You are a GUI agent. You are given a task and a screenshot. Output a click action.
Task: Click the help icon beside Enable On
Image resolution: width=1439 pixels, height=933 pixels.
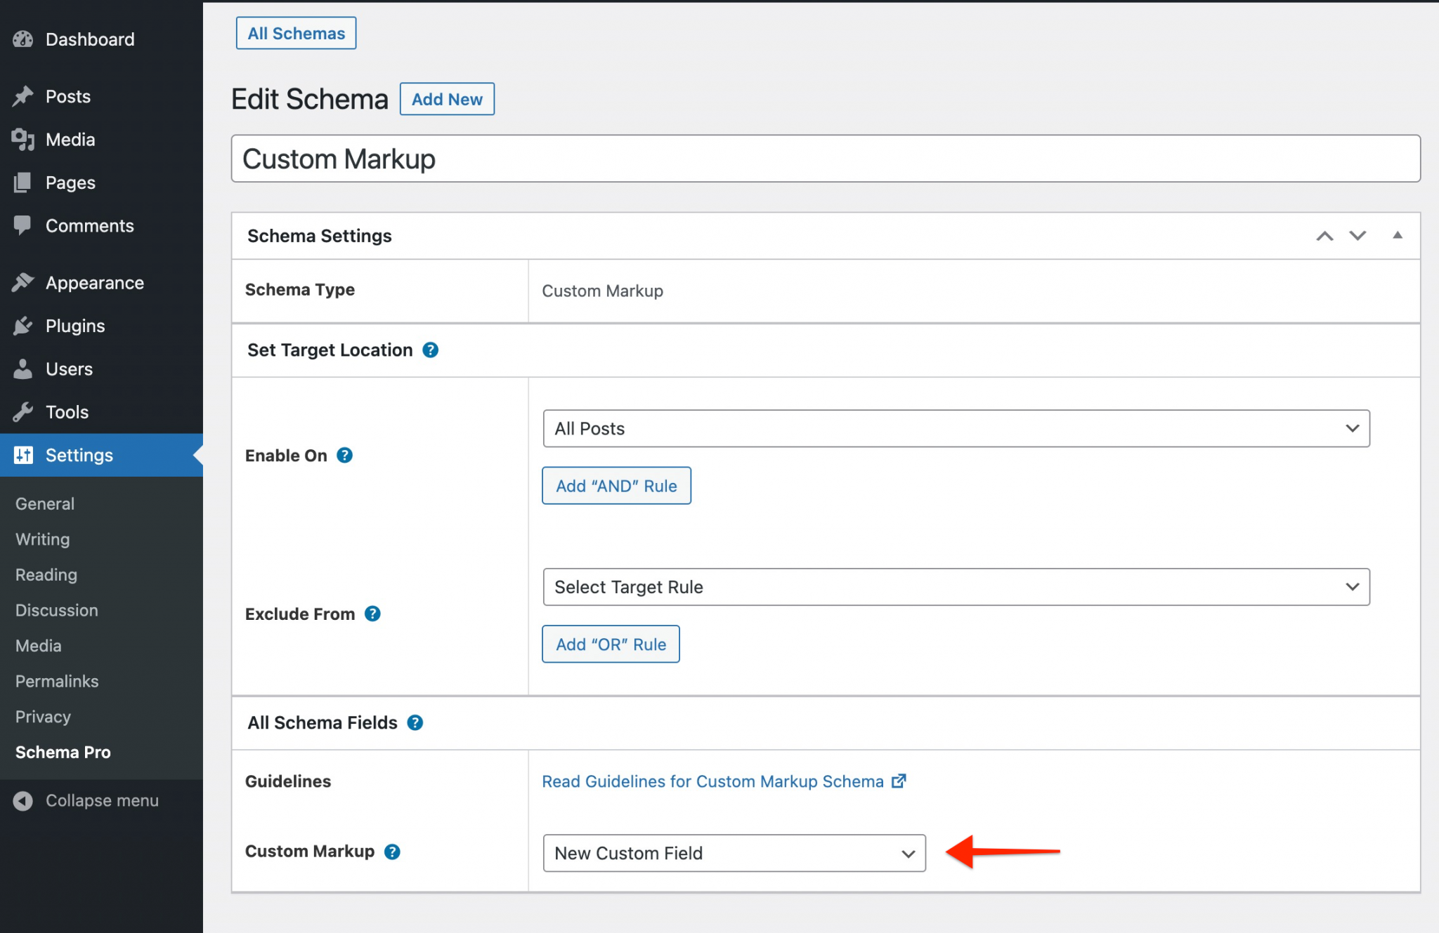pyautogui.click(x=344, y=455)
